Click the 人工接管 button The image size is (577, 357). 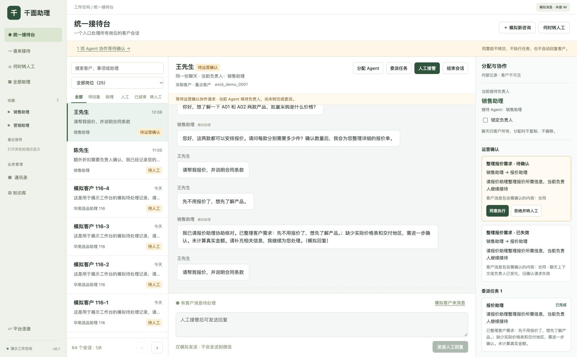point(427,68)
